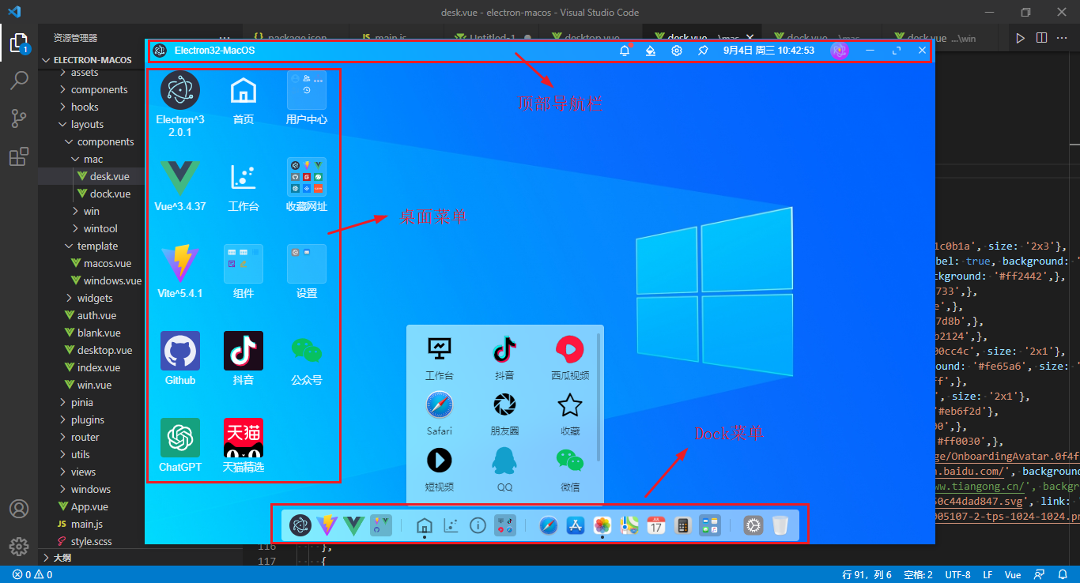Open the 首页 home desktop icon
Image resolution: width=1080 pixels, height=583 pixels.
coord(244,90)
